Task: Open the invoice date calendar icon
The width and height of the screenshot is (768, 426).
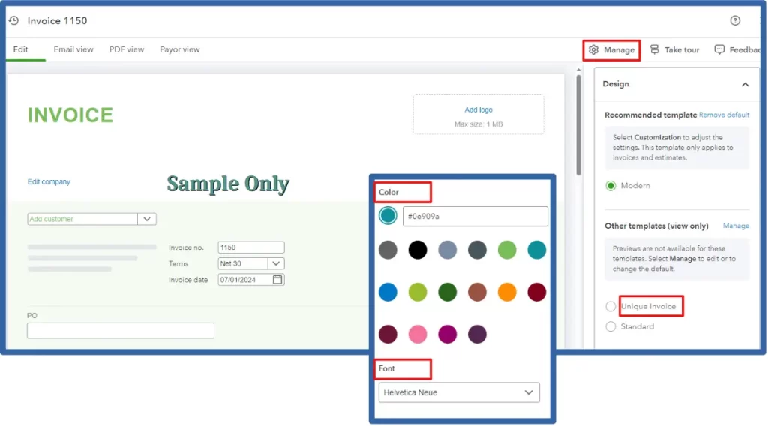Action: pyautogui.click(x=277, y=280)
